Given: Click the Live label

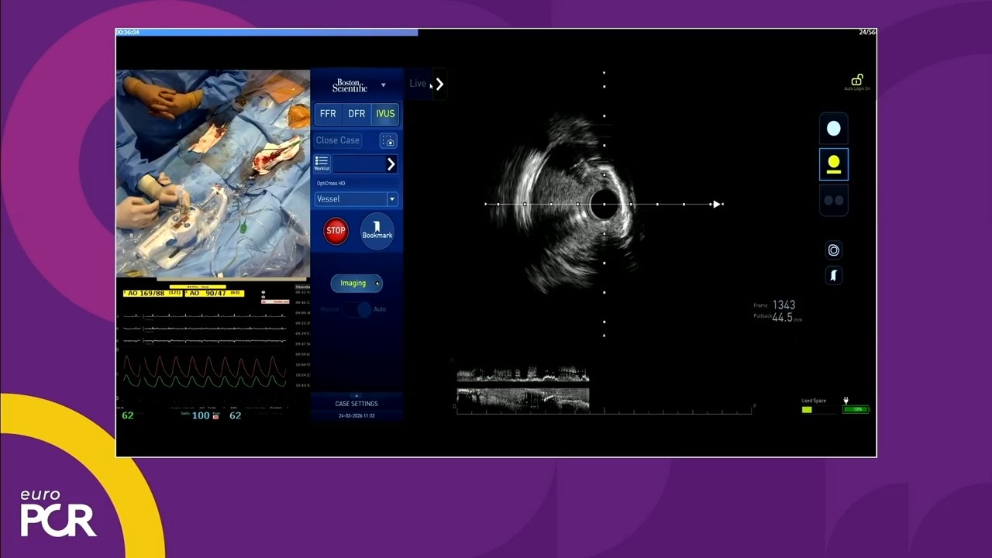Looking at the screenshot, I should click(418, 84).
